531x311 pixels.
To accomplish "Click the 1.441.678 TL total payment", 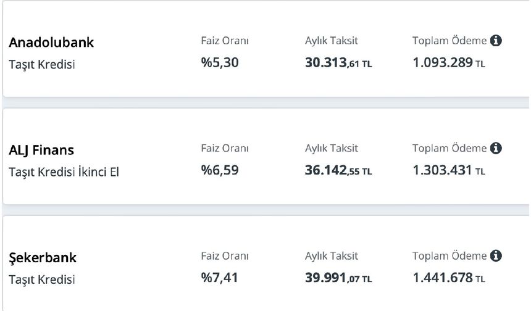I will point(449,278).
